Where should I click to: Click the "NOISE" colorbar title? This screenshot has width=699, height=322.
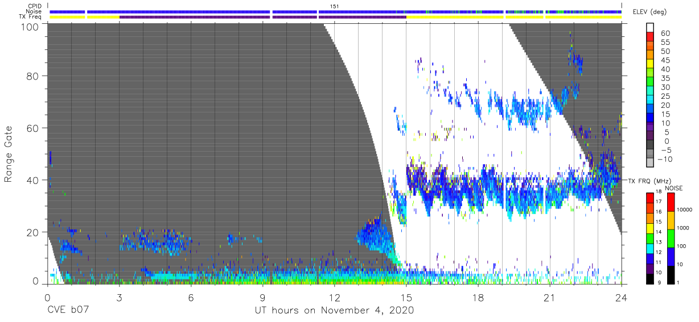pyautogui.click(x=674, y=188)
